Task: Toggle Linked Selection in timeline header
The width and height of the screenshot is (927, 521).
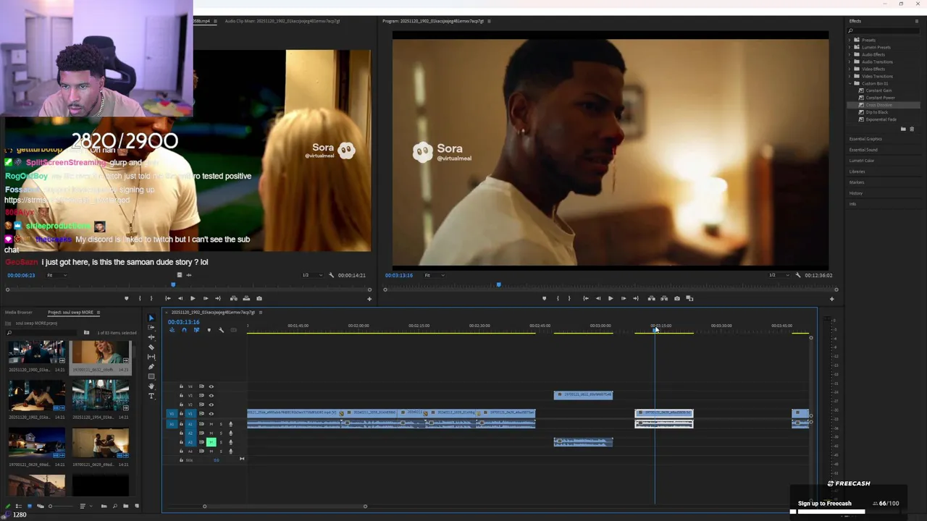Action: point(196,330)
